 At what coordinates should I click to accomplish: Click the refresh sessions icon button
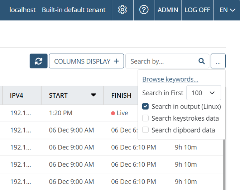[38, 61]
